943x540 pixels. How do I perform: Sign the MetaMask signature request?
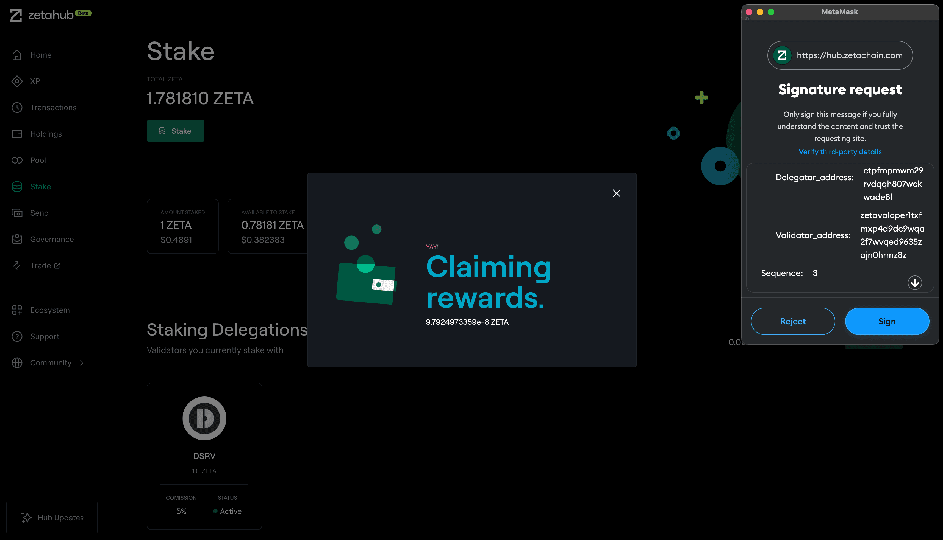pos(887,321)
